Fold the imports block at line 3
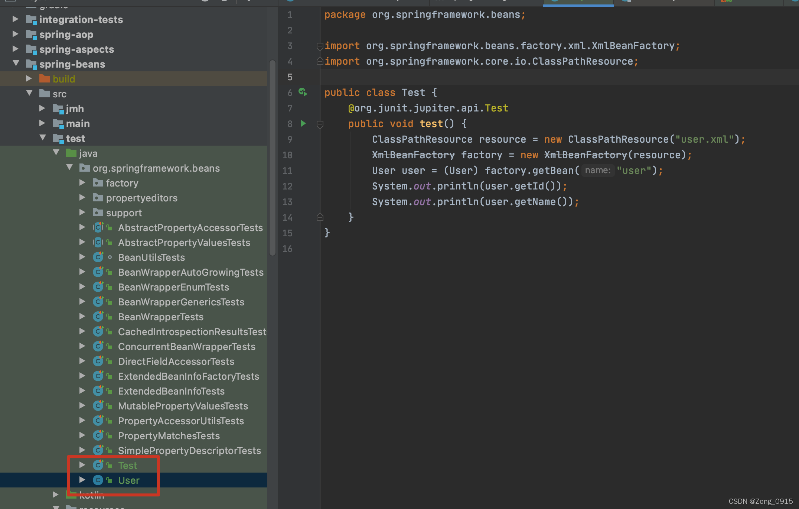The height and width of the screenshot is (509, 799). point(320,46)
